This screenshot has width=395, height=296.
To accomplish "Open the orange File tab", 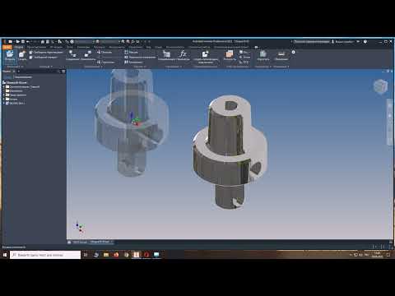I will 7,47.
